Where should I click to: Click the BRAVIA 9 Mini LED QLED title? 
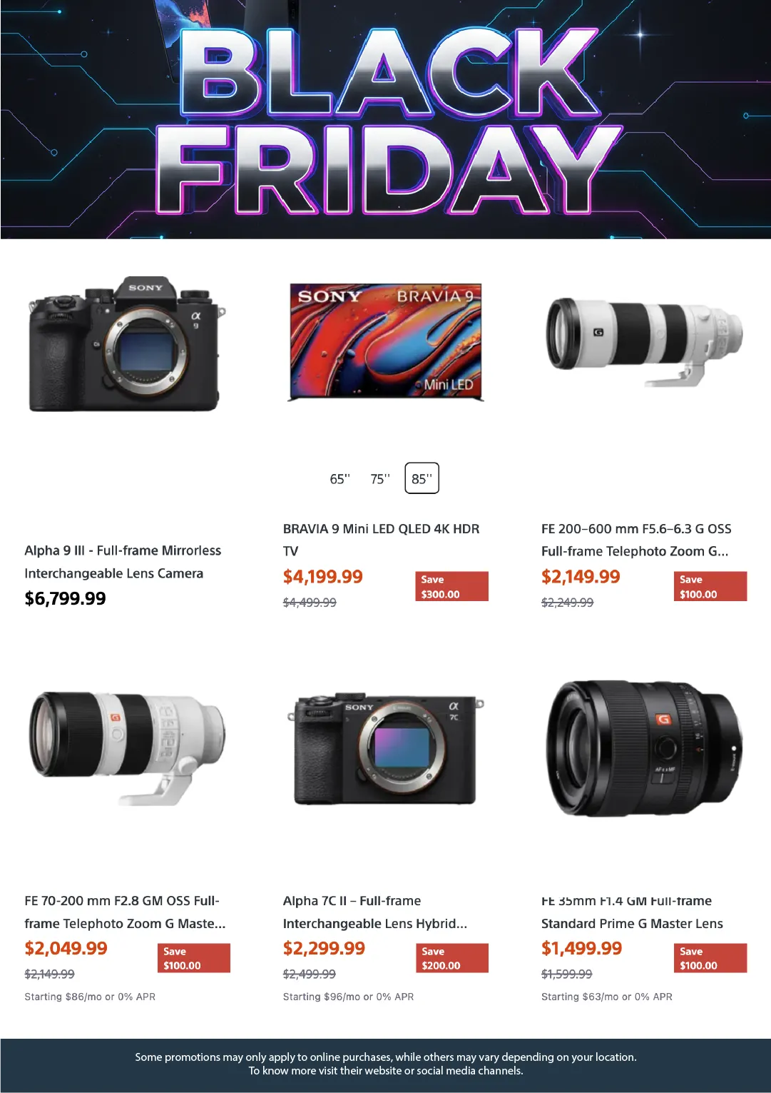click(x=381, y=540)
